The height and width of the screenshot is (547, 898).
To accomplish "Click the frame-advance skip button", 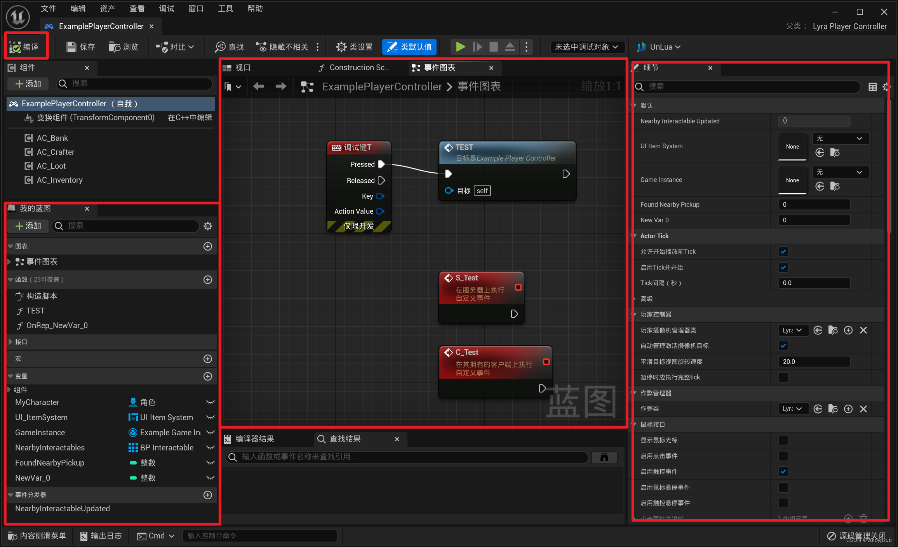I will pos(477,47).
